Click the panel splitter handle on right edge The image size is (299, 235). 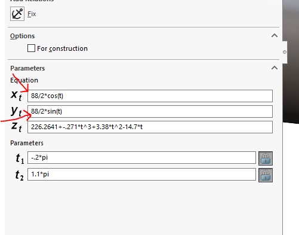point(285,52)
